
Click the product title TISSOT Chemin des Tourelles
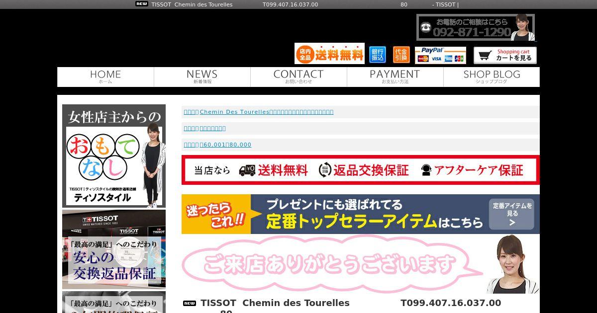pos(275,303)
